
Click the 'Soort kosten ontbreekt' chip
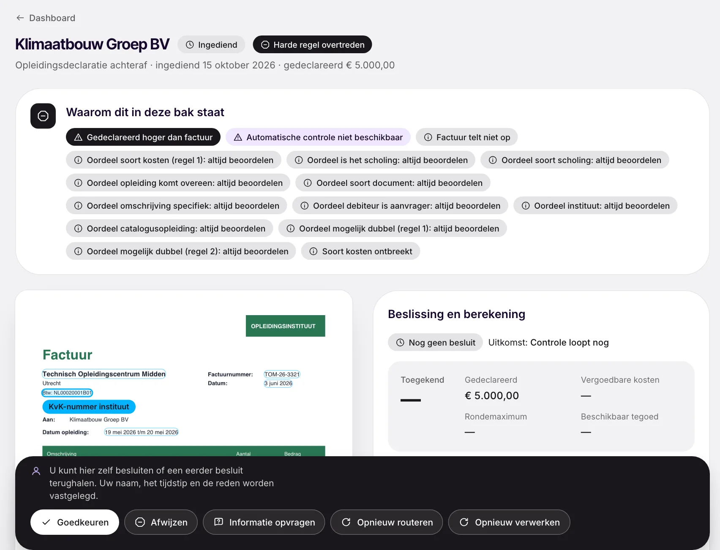pos(360,251)
